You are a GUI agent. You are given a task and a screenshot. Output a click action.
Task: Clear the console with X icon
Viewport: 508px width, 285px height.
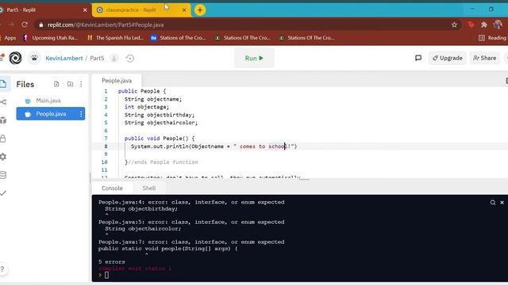[x=502, y=203]
